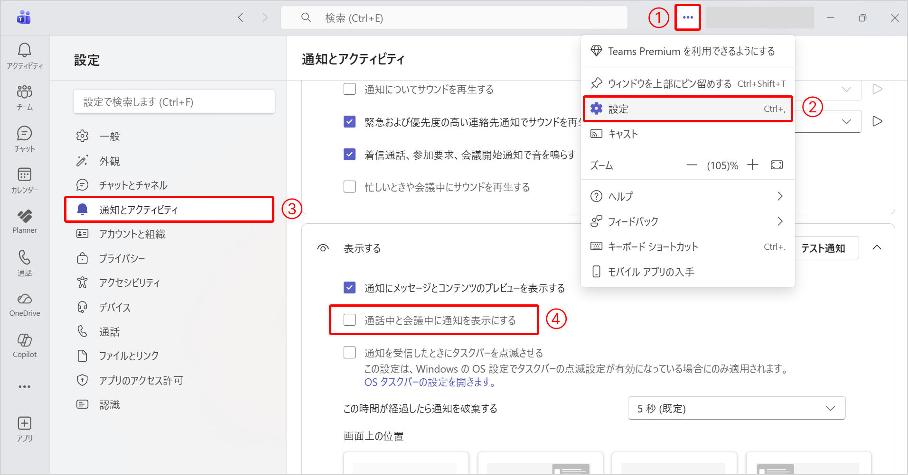Open the Teams (チーム) sidebar icon
The width and height of the screenshot is (908, 475).
tap(25, 97)
